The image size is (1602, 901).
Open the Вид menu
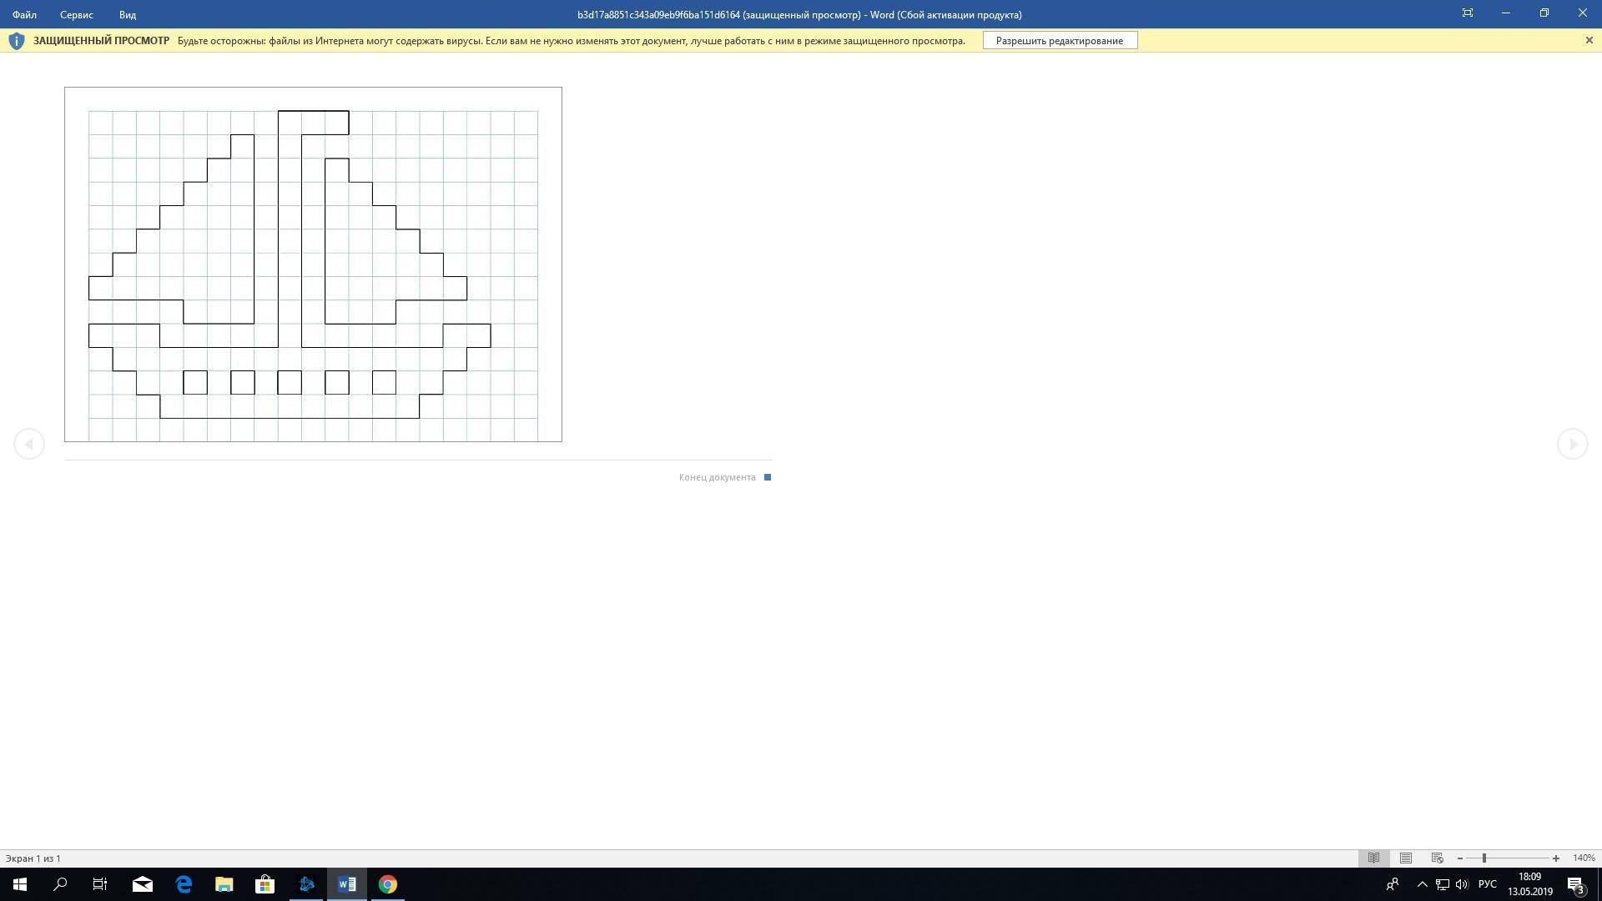127,14
